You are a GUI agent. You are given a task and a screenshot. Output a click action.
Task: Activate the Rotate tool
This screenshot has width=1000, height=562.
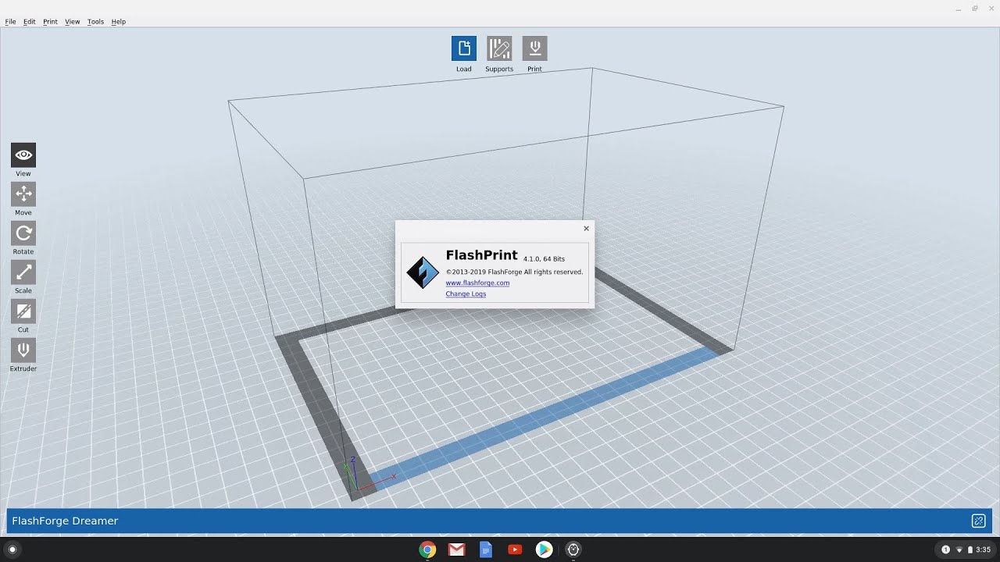(x=23, y=233)
